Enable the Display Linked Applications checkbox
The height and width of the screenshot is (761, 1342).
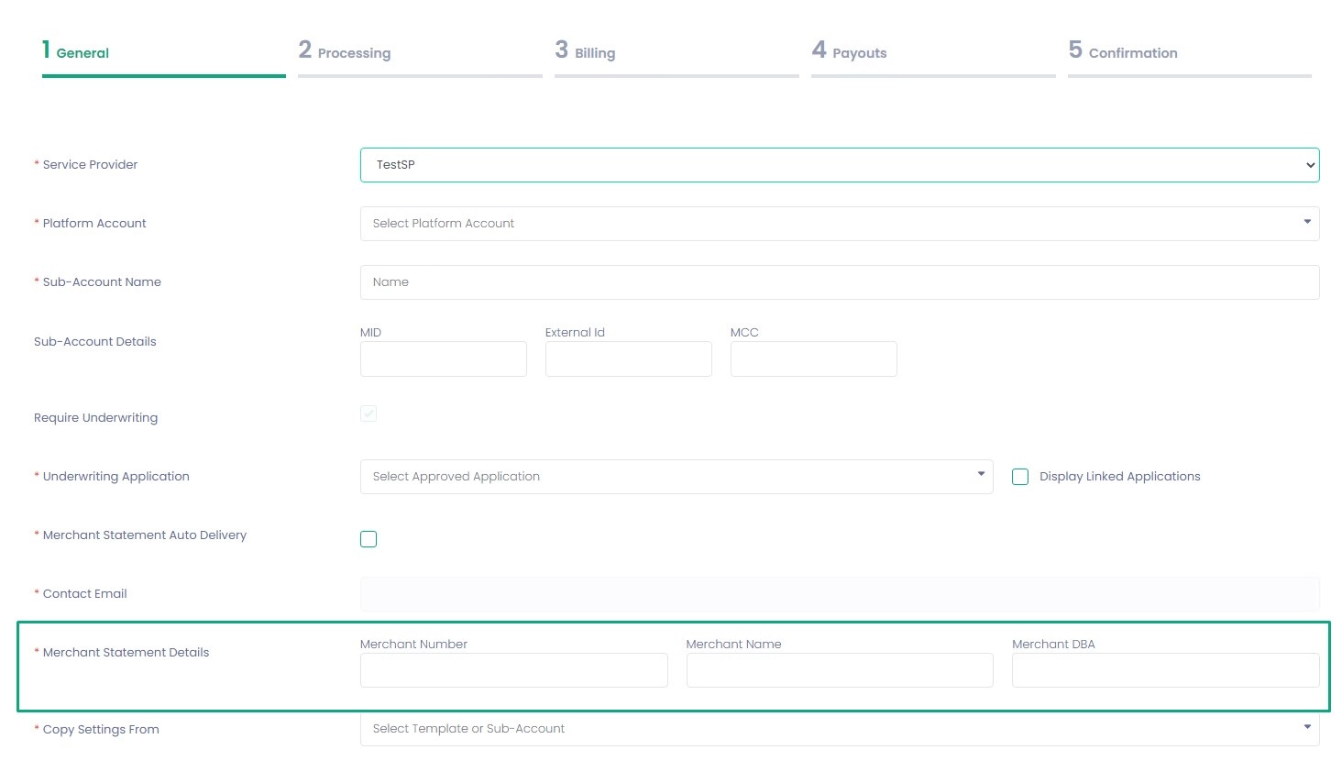coord(1020,477)
